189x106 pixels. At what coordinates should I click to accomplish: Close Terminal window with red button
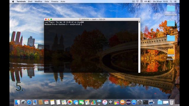click(x=46, y=19)
